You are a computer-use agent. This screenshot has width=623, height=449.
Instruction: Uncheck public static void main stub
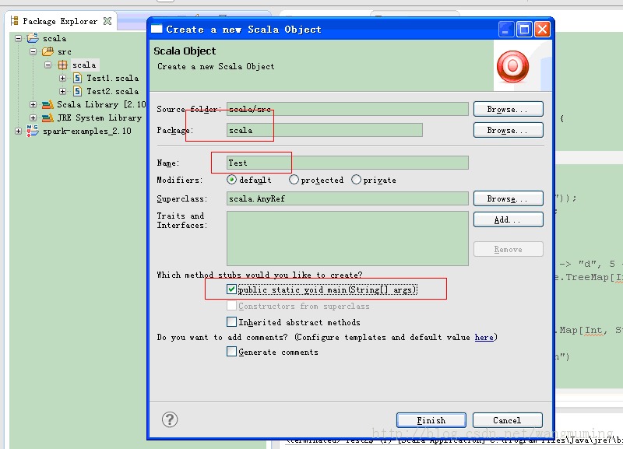pyautogui.click(x=231, y=289)
